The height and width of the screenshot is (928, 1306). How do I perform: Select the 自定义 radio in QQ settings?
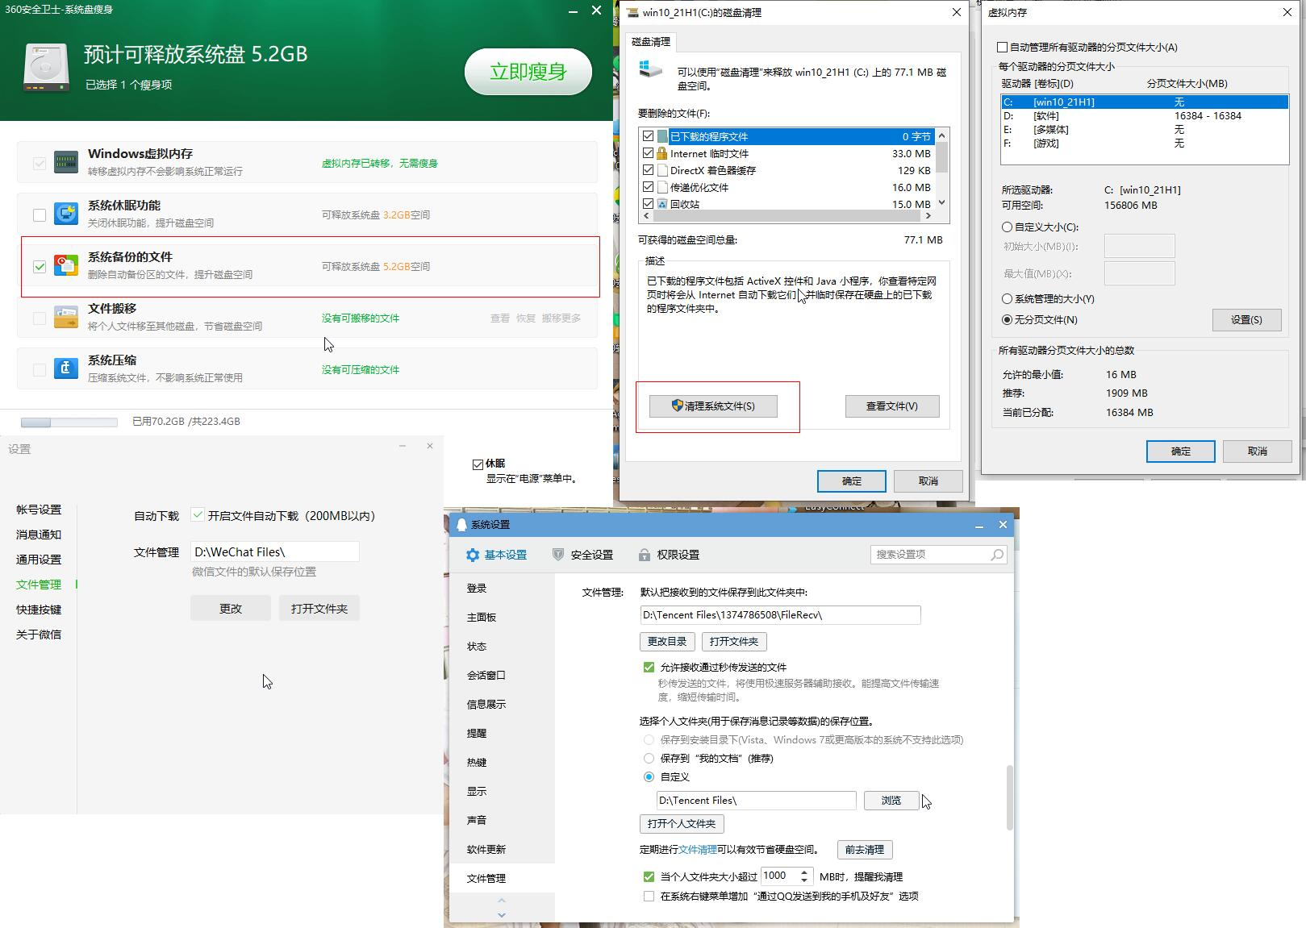(649, 776)
